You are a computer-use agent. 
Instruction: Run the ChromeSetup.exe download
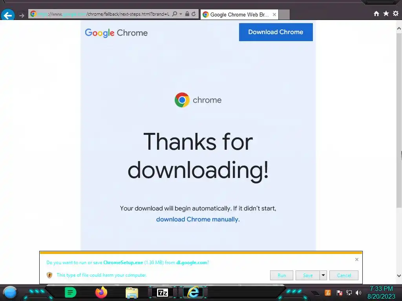(281, 276)
